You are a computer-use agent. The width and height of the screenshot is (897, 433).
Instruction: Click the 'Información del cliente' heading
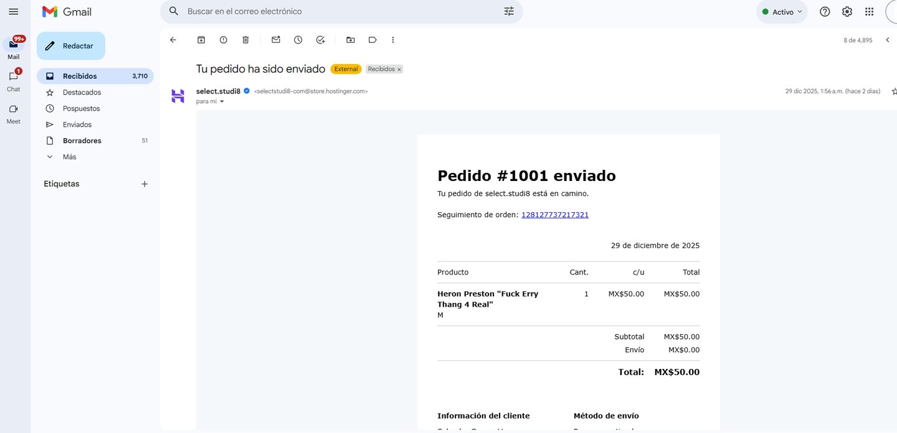coord(483,416)
